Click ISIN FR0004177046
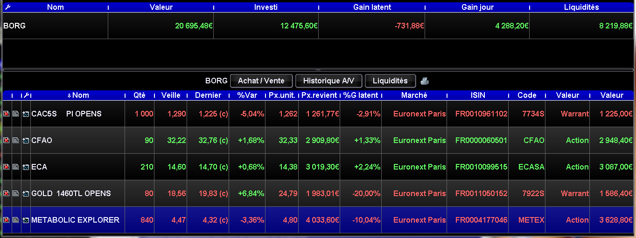This screenshot has height=238, width=636. point(482,220)
